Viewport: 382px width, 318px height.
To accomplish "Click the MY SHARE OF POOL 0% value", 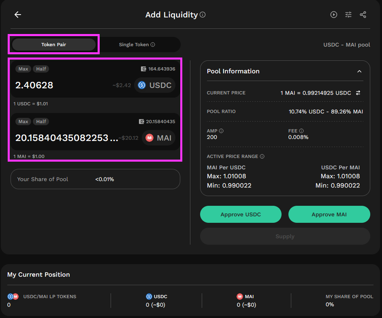I will click(330, 305).
